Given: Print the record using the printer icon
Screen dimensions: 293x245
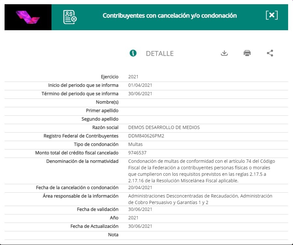Looking at the screenshot, I should [247, 53].
